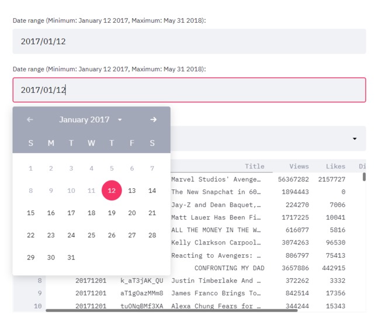Pick day 21 in the calendar
Screen dimensions: 392x335
(152, 213)
